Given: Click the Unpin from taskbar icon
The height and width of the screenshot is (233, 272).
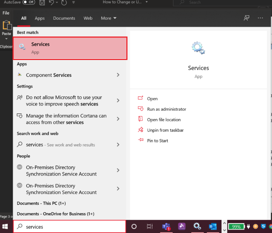Looking at the screenshot, I should (x=141, y=130).
